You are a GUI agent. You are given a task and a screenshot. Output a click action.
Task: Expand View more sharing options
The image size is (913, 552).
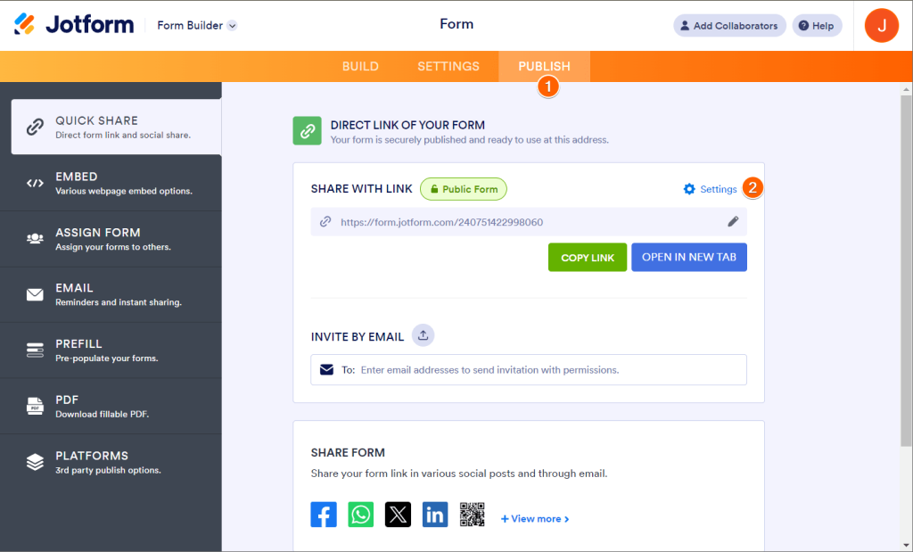[x=535, y=519]
